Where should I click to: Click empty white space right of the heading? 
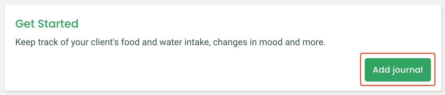pyautogui.click(x=234, y=23)
